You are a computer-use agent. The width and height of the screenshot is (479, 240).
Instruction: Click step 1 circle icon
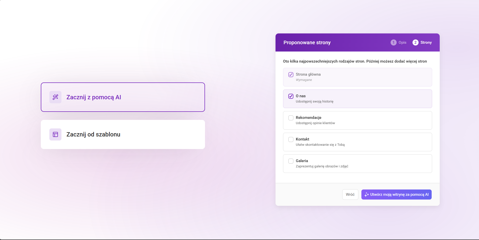393,42
